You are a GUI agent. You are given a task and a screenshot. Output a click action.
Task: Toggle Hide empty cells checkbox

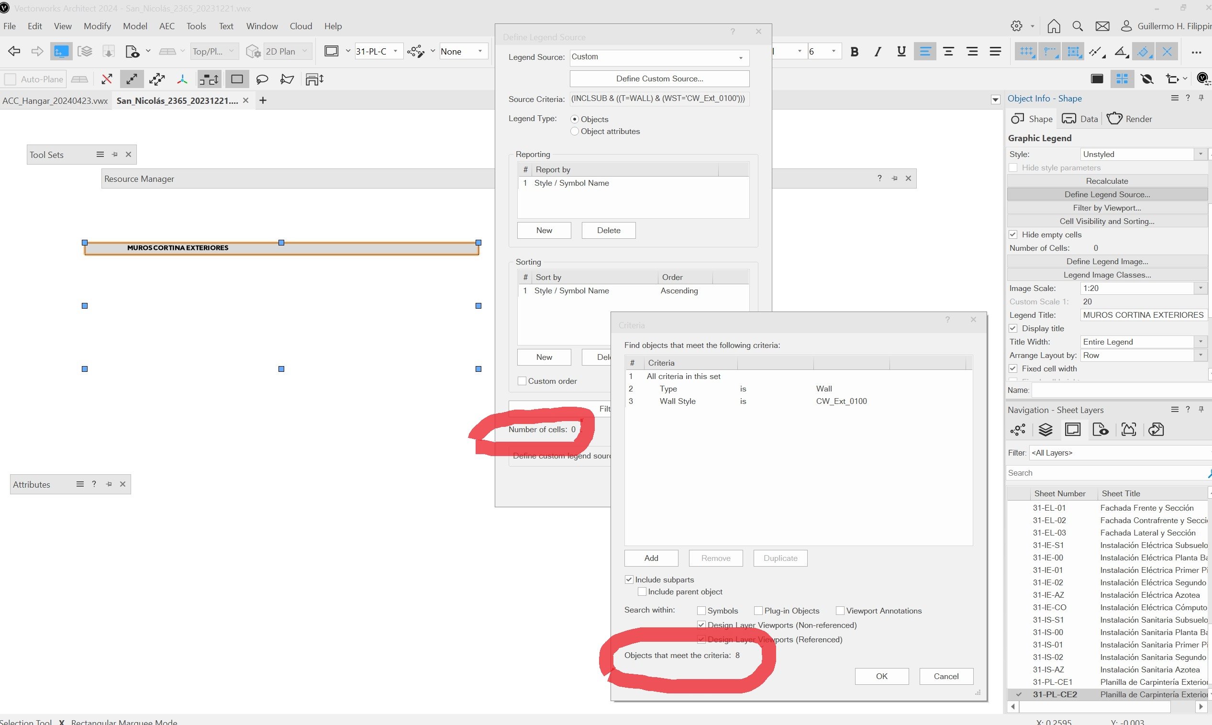click(x=1013, y=234)
